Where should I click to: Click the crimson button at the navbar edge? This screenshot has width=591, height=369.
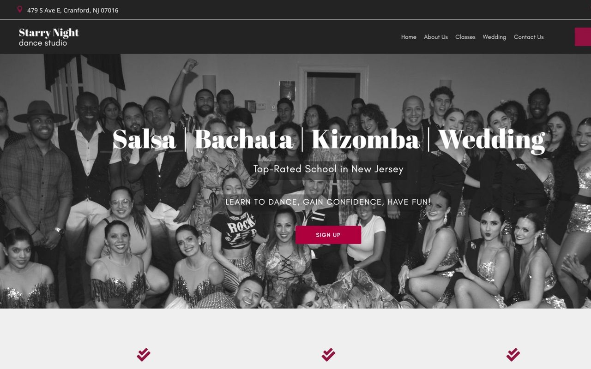(x=583, y=37)
